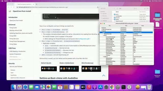Click scroll-to-top chevron on web page

[104, 76]
